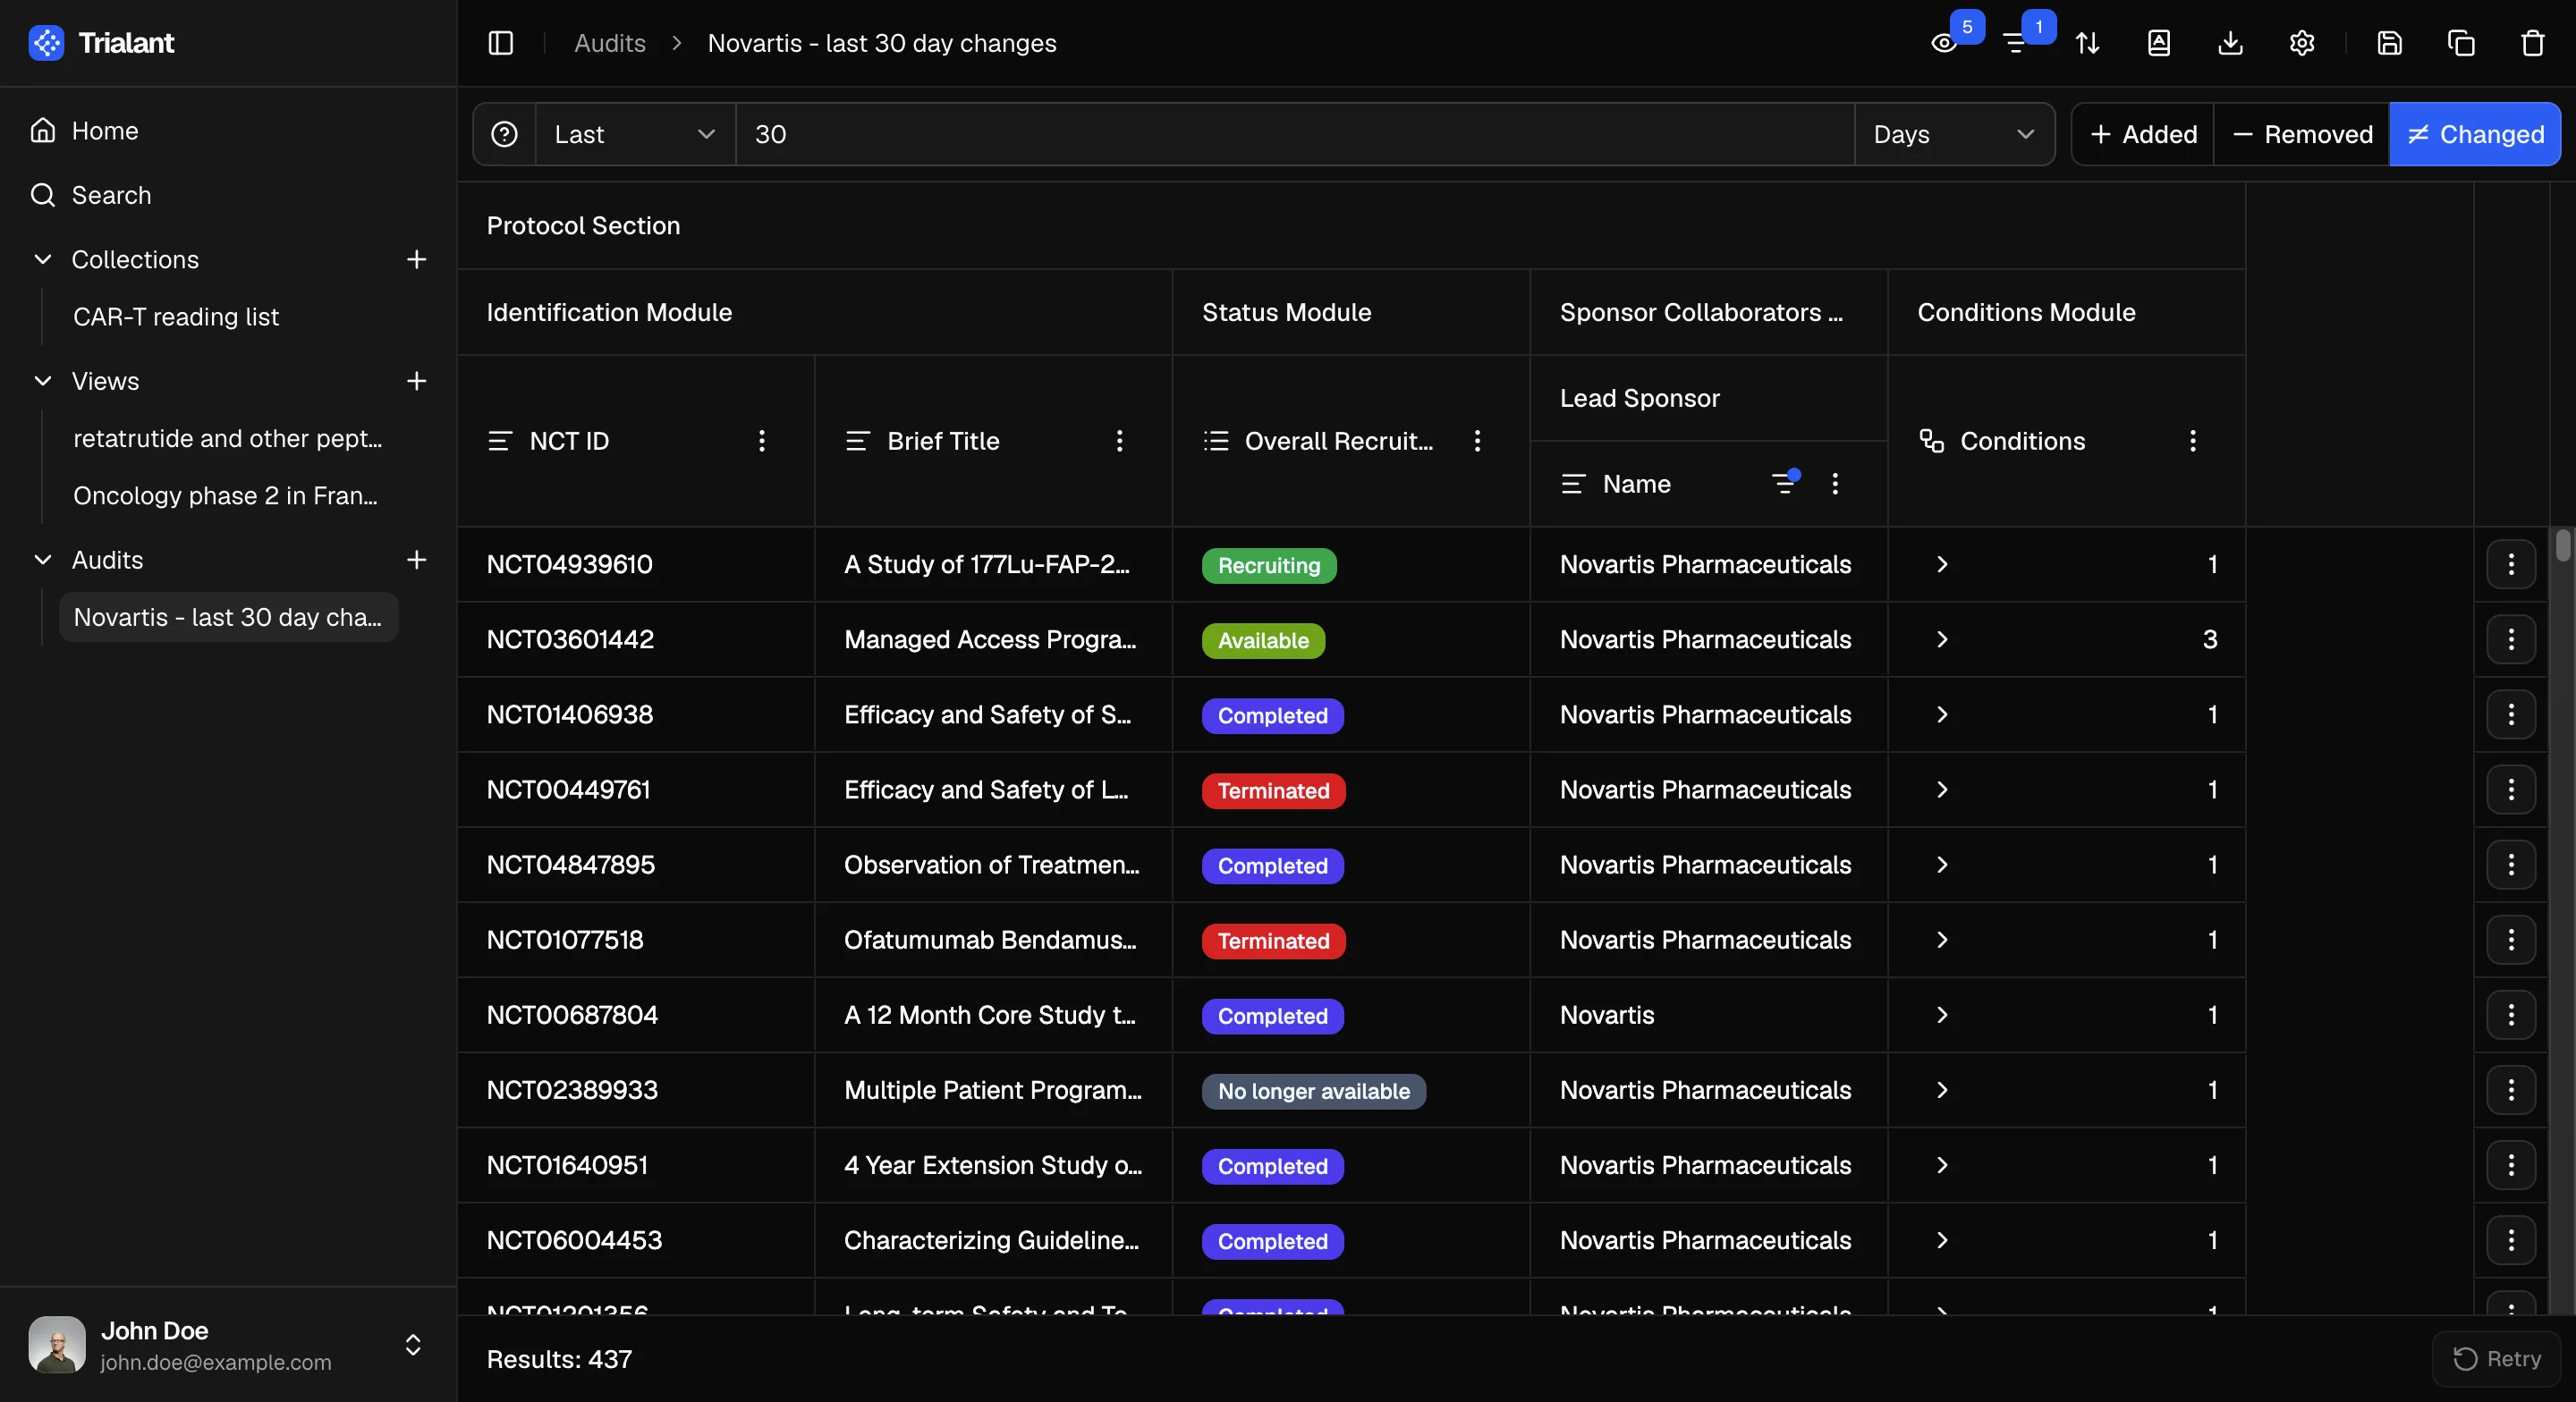Click the Audits breadcrumb link

(x=610, y=43)
